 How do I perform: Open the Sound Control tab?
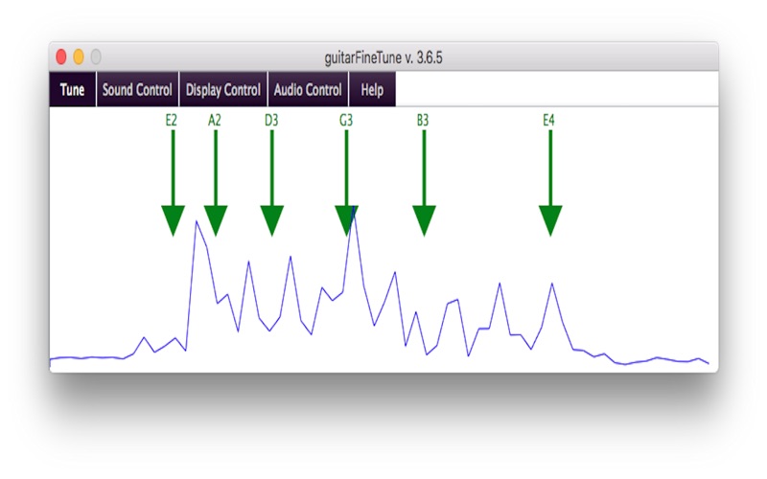pos(137,89)
